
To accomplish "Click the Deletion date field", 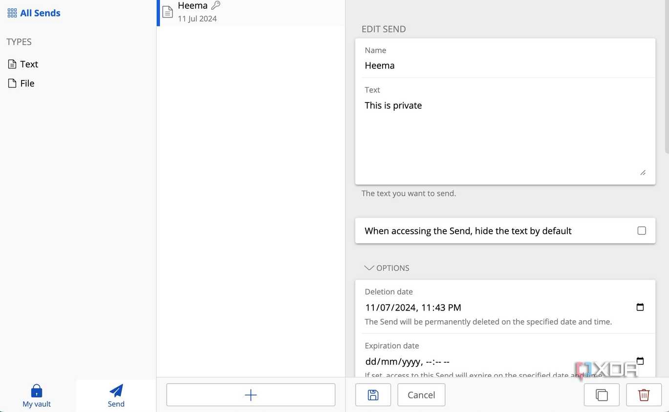I will coord(505,308).
